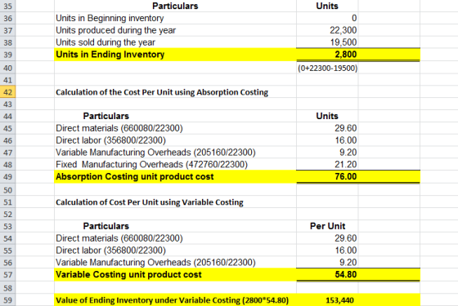Click the highlighted 76.00 value
Screen dimensions: 458x306
tap(345, 177)
